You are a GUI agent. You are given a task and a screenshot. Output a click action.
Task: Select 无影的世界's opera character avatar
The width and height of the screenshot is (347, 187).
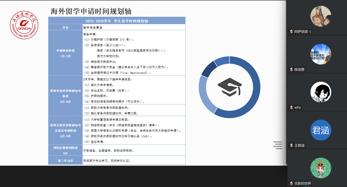pos(321,168)
